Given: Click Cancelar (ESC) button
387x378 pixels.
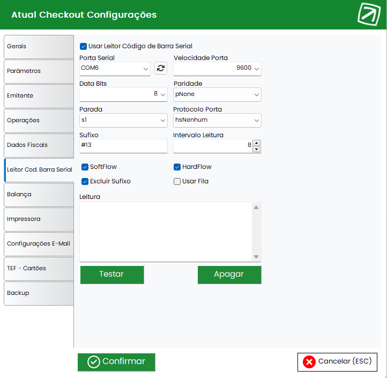Looking at the screenshot, I should click(x=337, y=362).
